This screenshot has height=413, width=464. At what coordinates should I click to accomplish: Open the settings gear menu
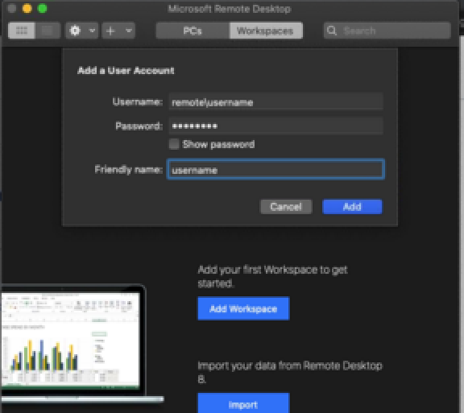(75, 31)
